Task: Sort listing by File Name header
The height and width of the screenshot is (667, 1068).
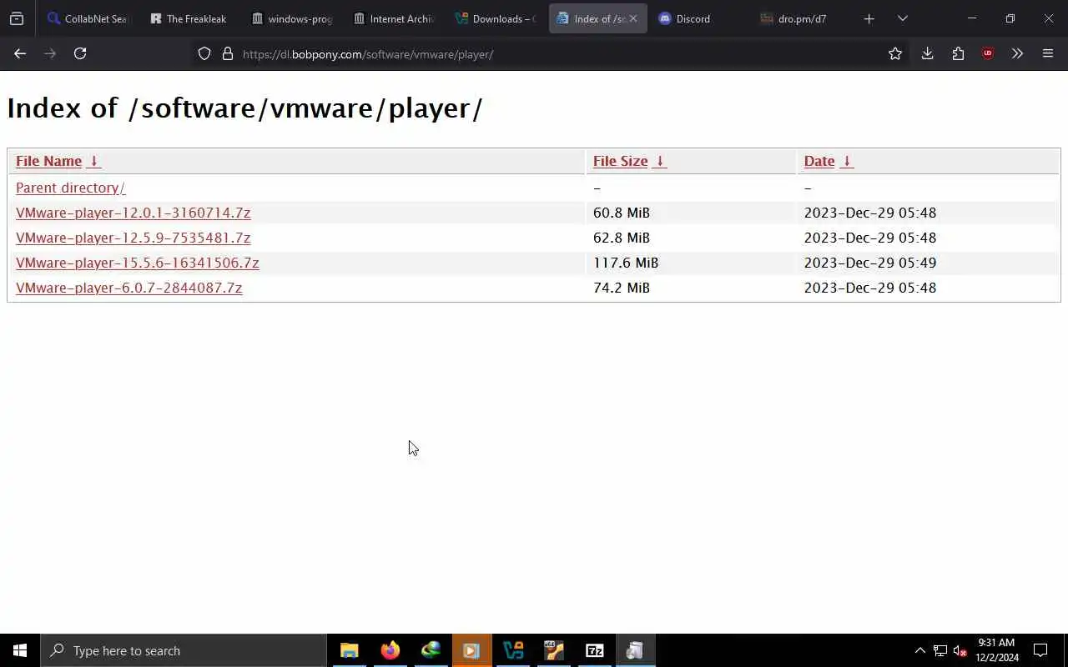Action: 48,161
